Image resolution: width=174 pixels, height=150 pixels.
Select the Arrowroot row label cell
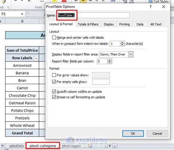pos(22,65)
